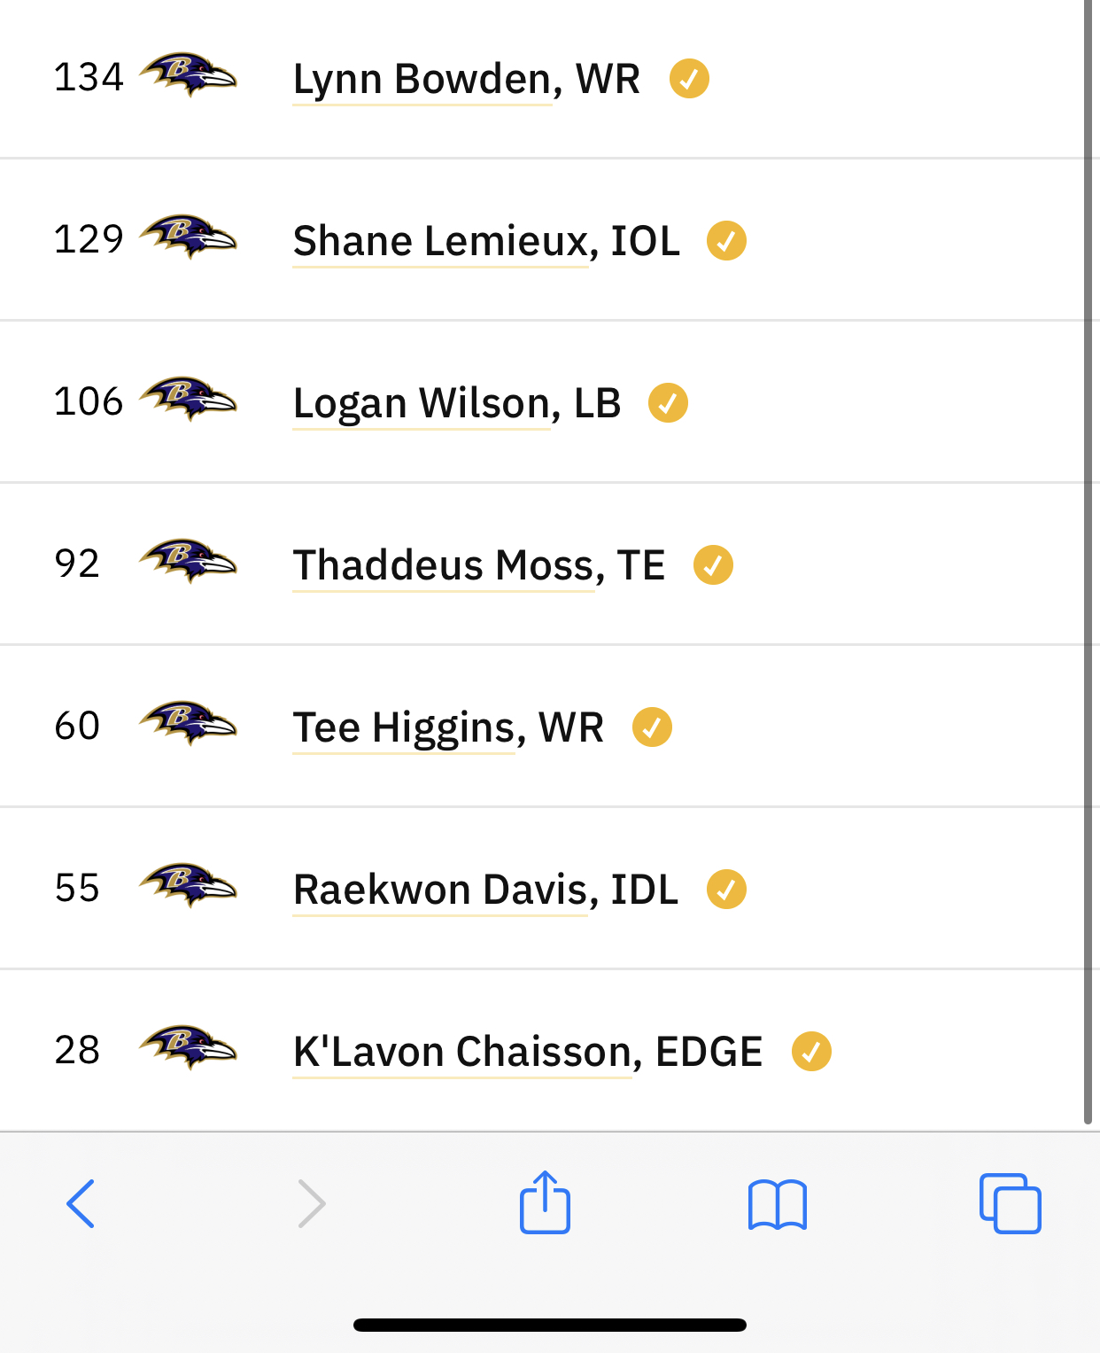
Task: Tap the home indicator bar
Action: tap(550, 1325)
